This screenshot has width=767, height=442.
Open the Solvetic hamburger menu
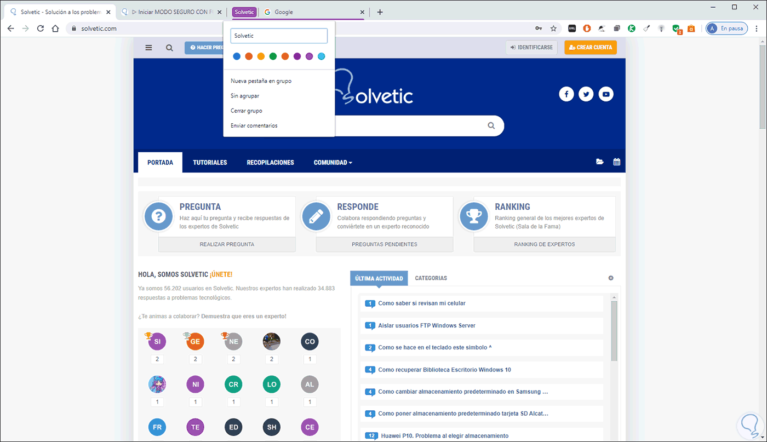pos(148,48)
